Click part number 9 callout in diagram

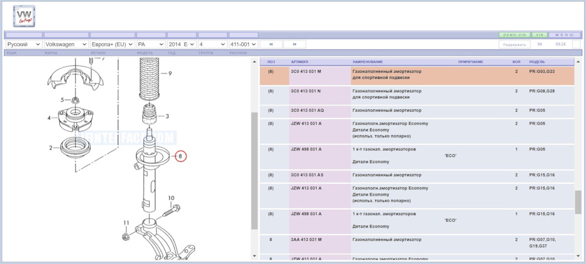[170, 74]
